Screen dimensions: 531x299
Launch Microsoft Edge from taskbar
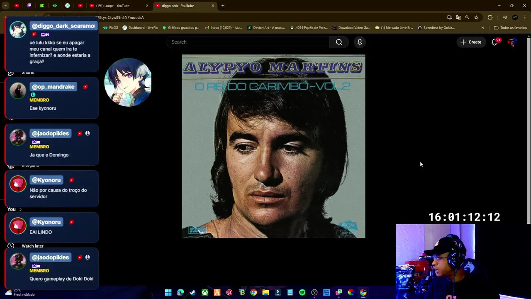[180, 292]
